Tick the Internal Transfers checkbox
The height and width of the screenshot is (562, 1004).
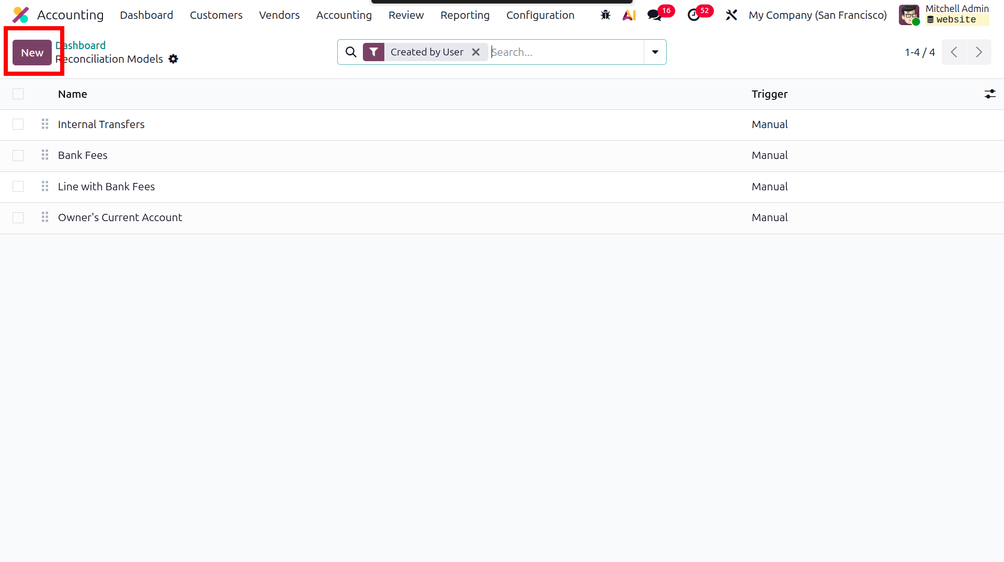[18, 124]
